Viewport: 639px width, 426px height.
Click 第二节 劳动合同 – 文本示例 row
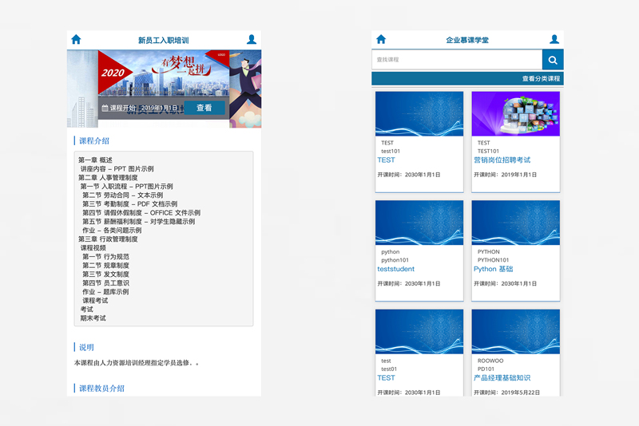pyautogui.click(x=123, y=195)
